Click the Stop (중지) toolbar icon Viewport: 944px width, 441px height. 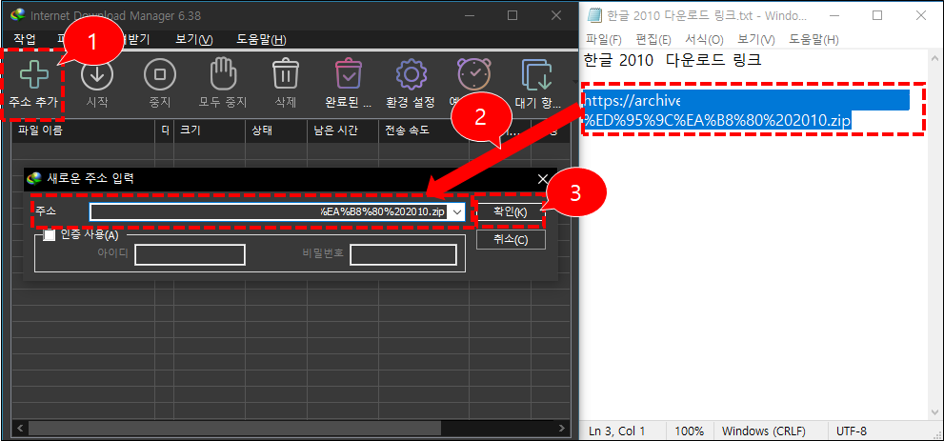click(x=159, y=74)
